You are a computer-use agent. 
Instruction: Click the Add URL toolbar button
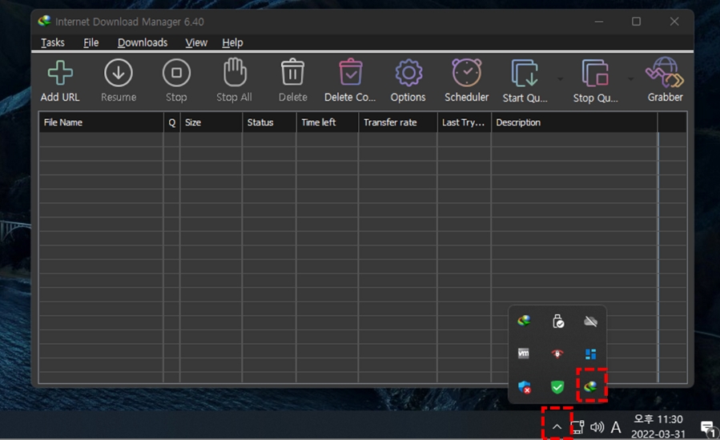click(x=60, y=80)
